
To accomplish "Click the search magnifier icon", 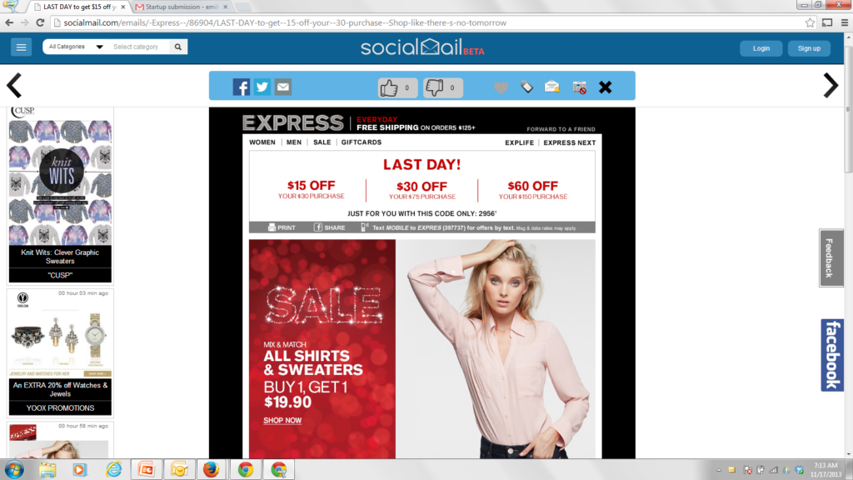I will click(x=178, y=47).
